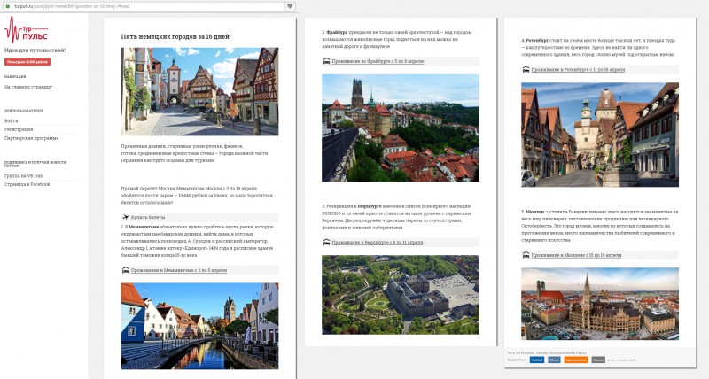Screen dimensions: 709x379
Task: Click bed icon beside the Вюрцбурге accommodation link
Action: coord(326,242)
